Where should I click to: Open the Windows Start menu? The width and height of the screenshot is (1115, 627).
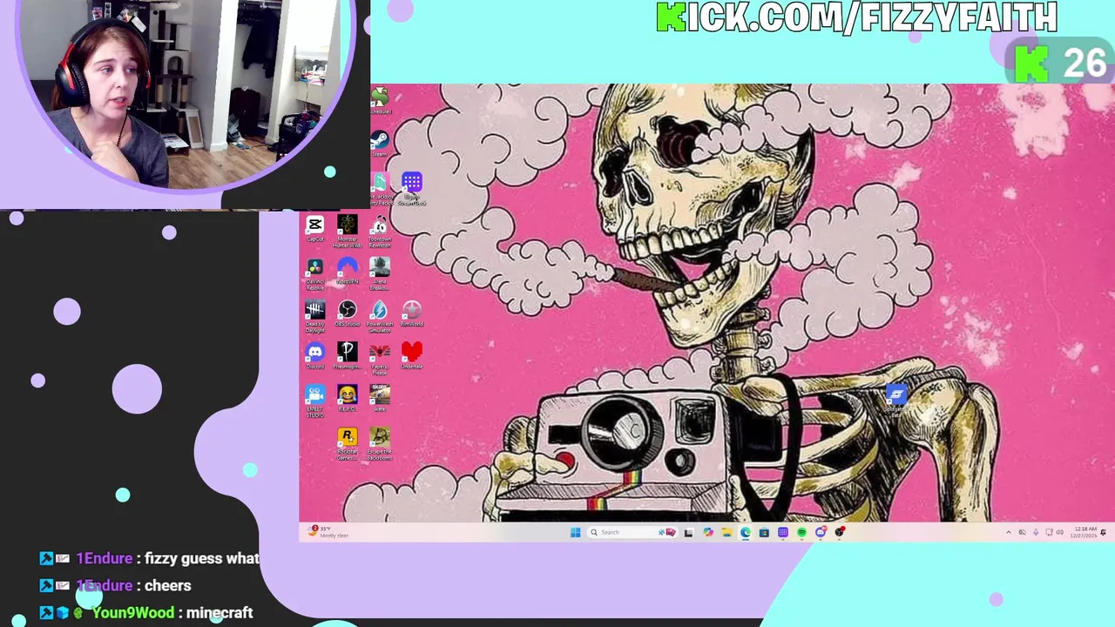576,532
